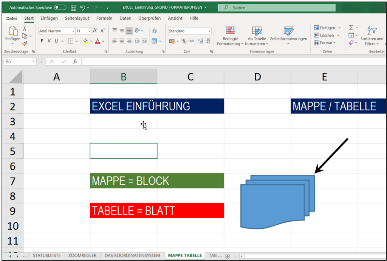Click the AutoSum sigma icon

(351, 28)
